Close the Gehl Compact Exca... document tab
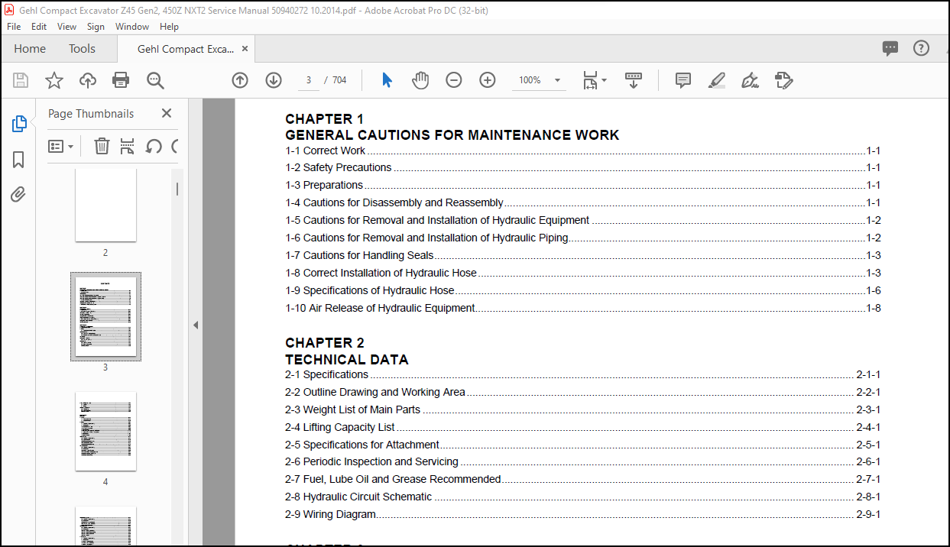This screenshot has width=950, height=547. pyautogui.click(x=245, y=48)
